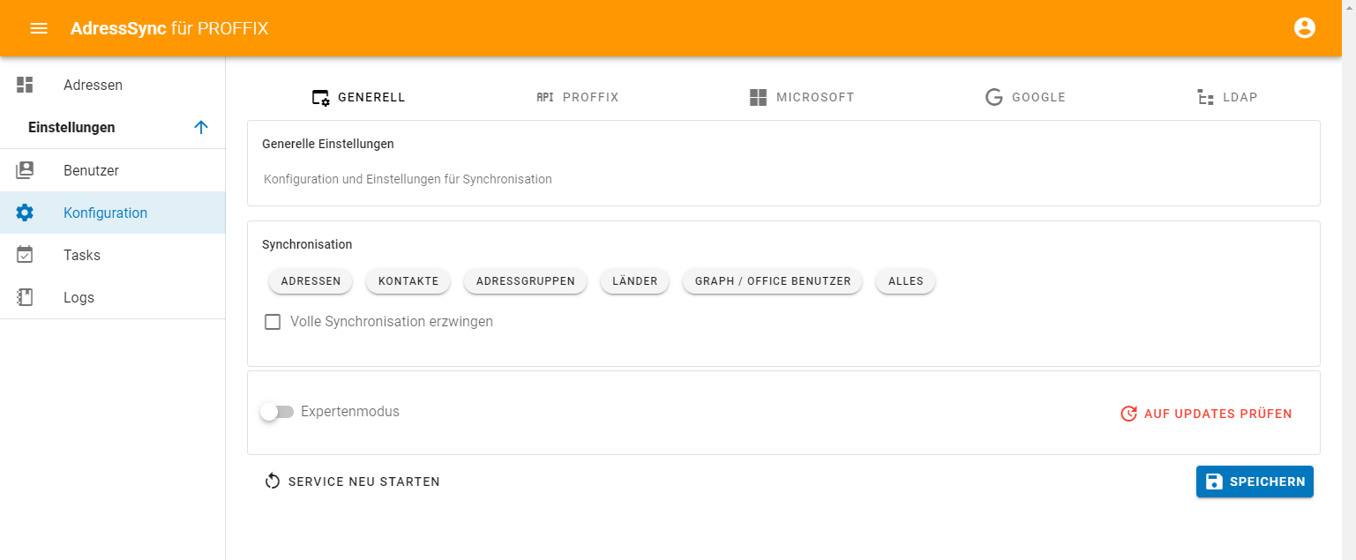Click the Adressen dashboard grid icon
Viewport: 1356px width, 560px height.
click(x=25, y=85)
